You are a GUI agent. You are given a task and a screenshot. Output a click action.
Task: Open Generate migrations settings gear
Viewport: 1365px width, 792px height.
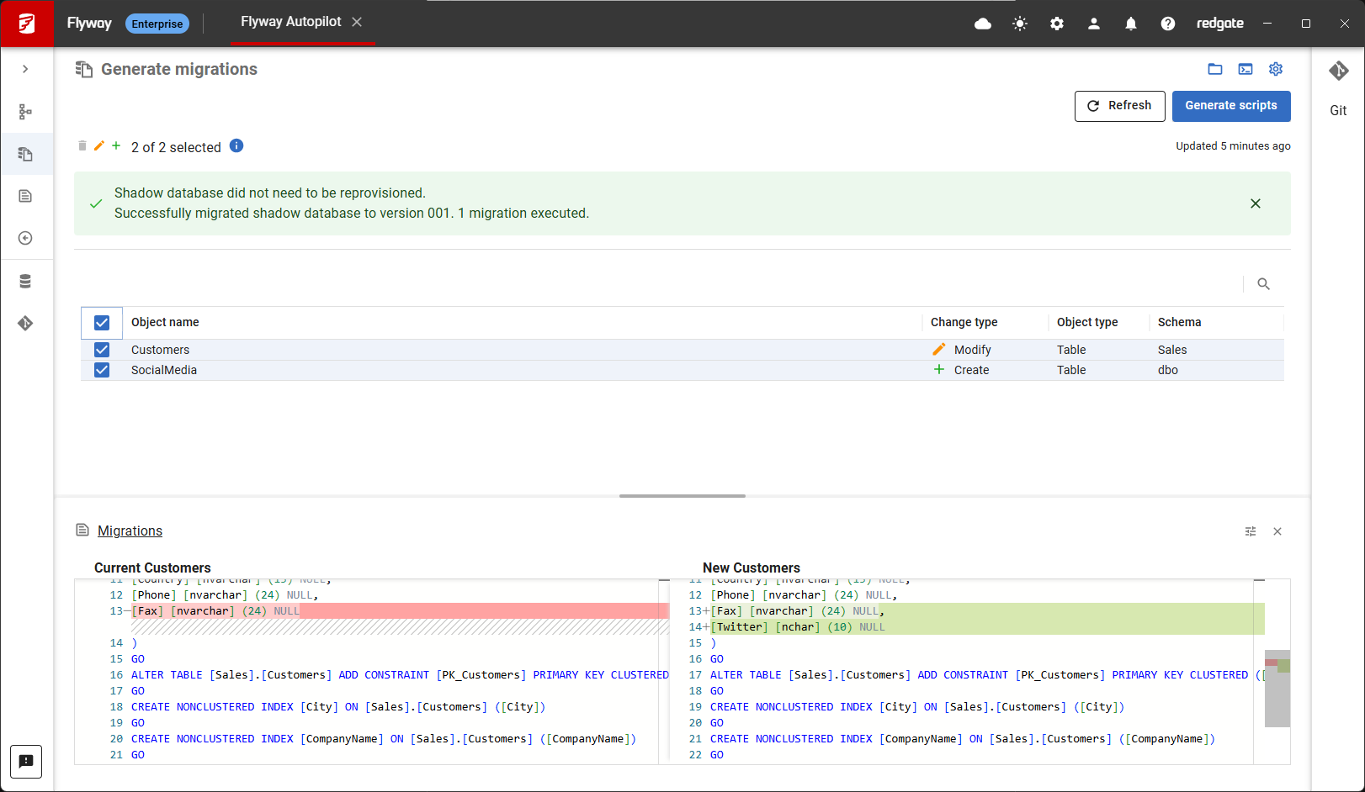coord(1276,69)
